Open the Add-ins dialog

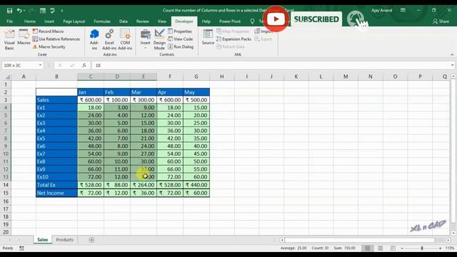pyautogui.click(x=94, y=40)
